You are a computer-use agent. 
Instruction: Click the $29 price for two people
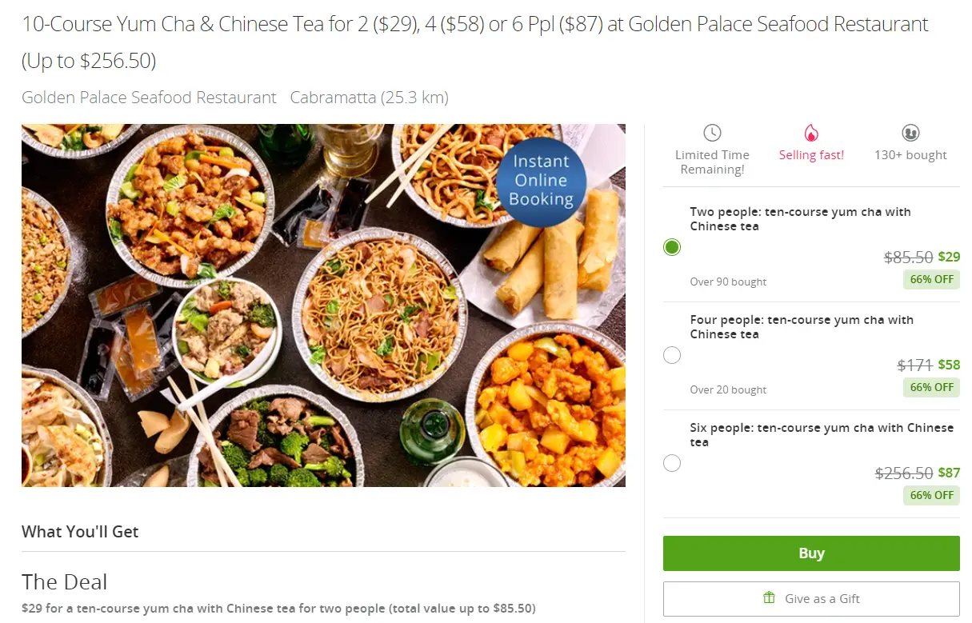tap(949, 257)
